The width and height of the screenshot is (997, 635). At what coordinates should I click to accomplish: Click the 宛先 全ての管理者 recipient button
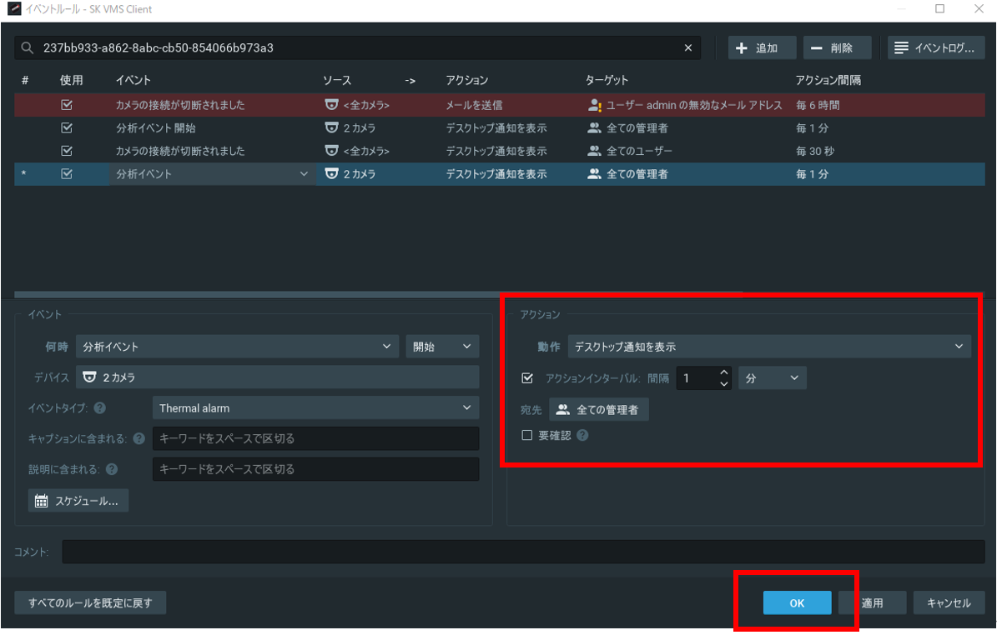click(x=599, y=409)
